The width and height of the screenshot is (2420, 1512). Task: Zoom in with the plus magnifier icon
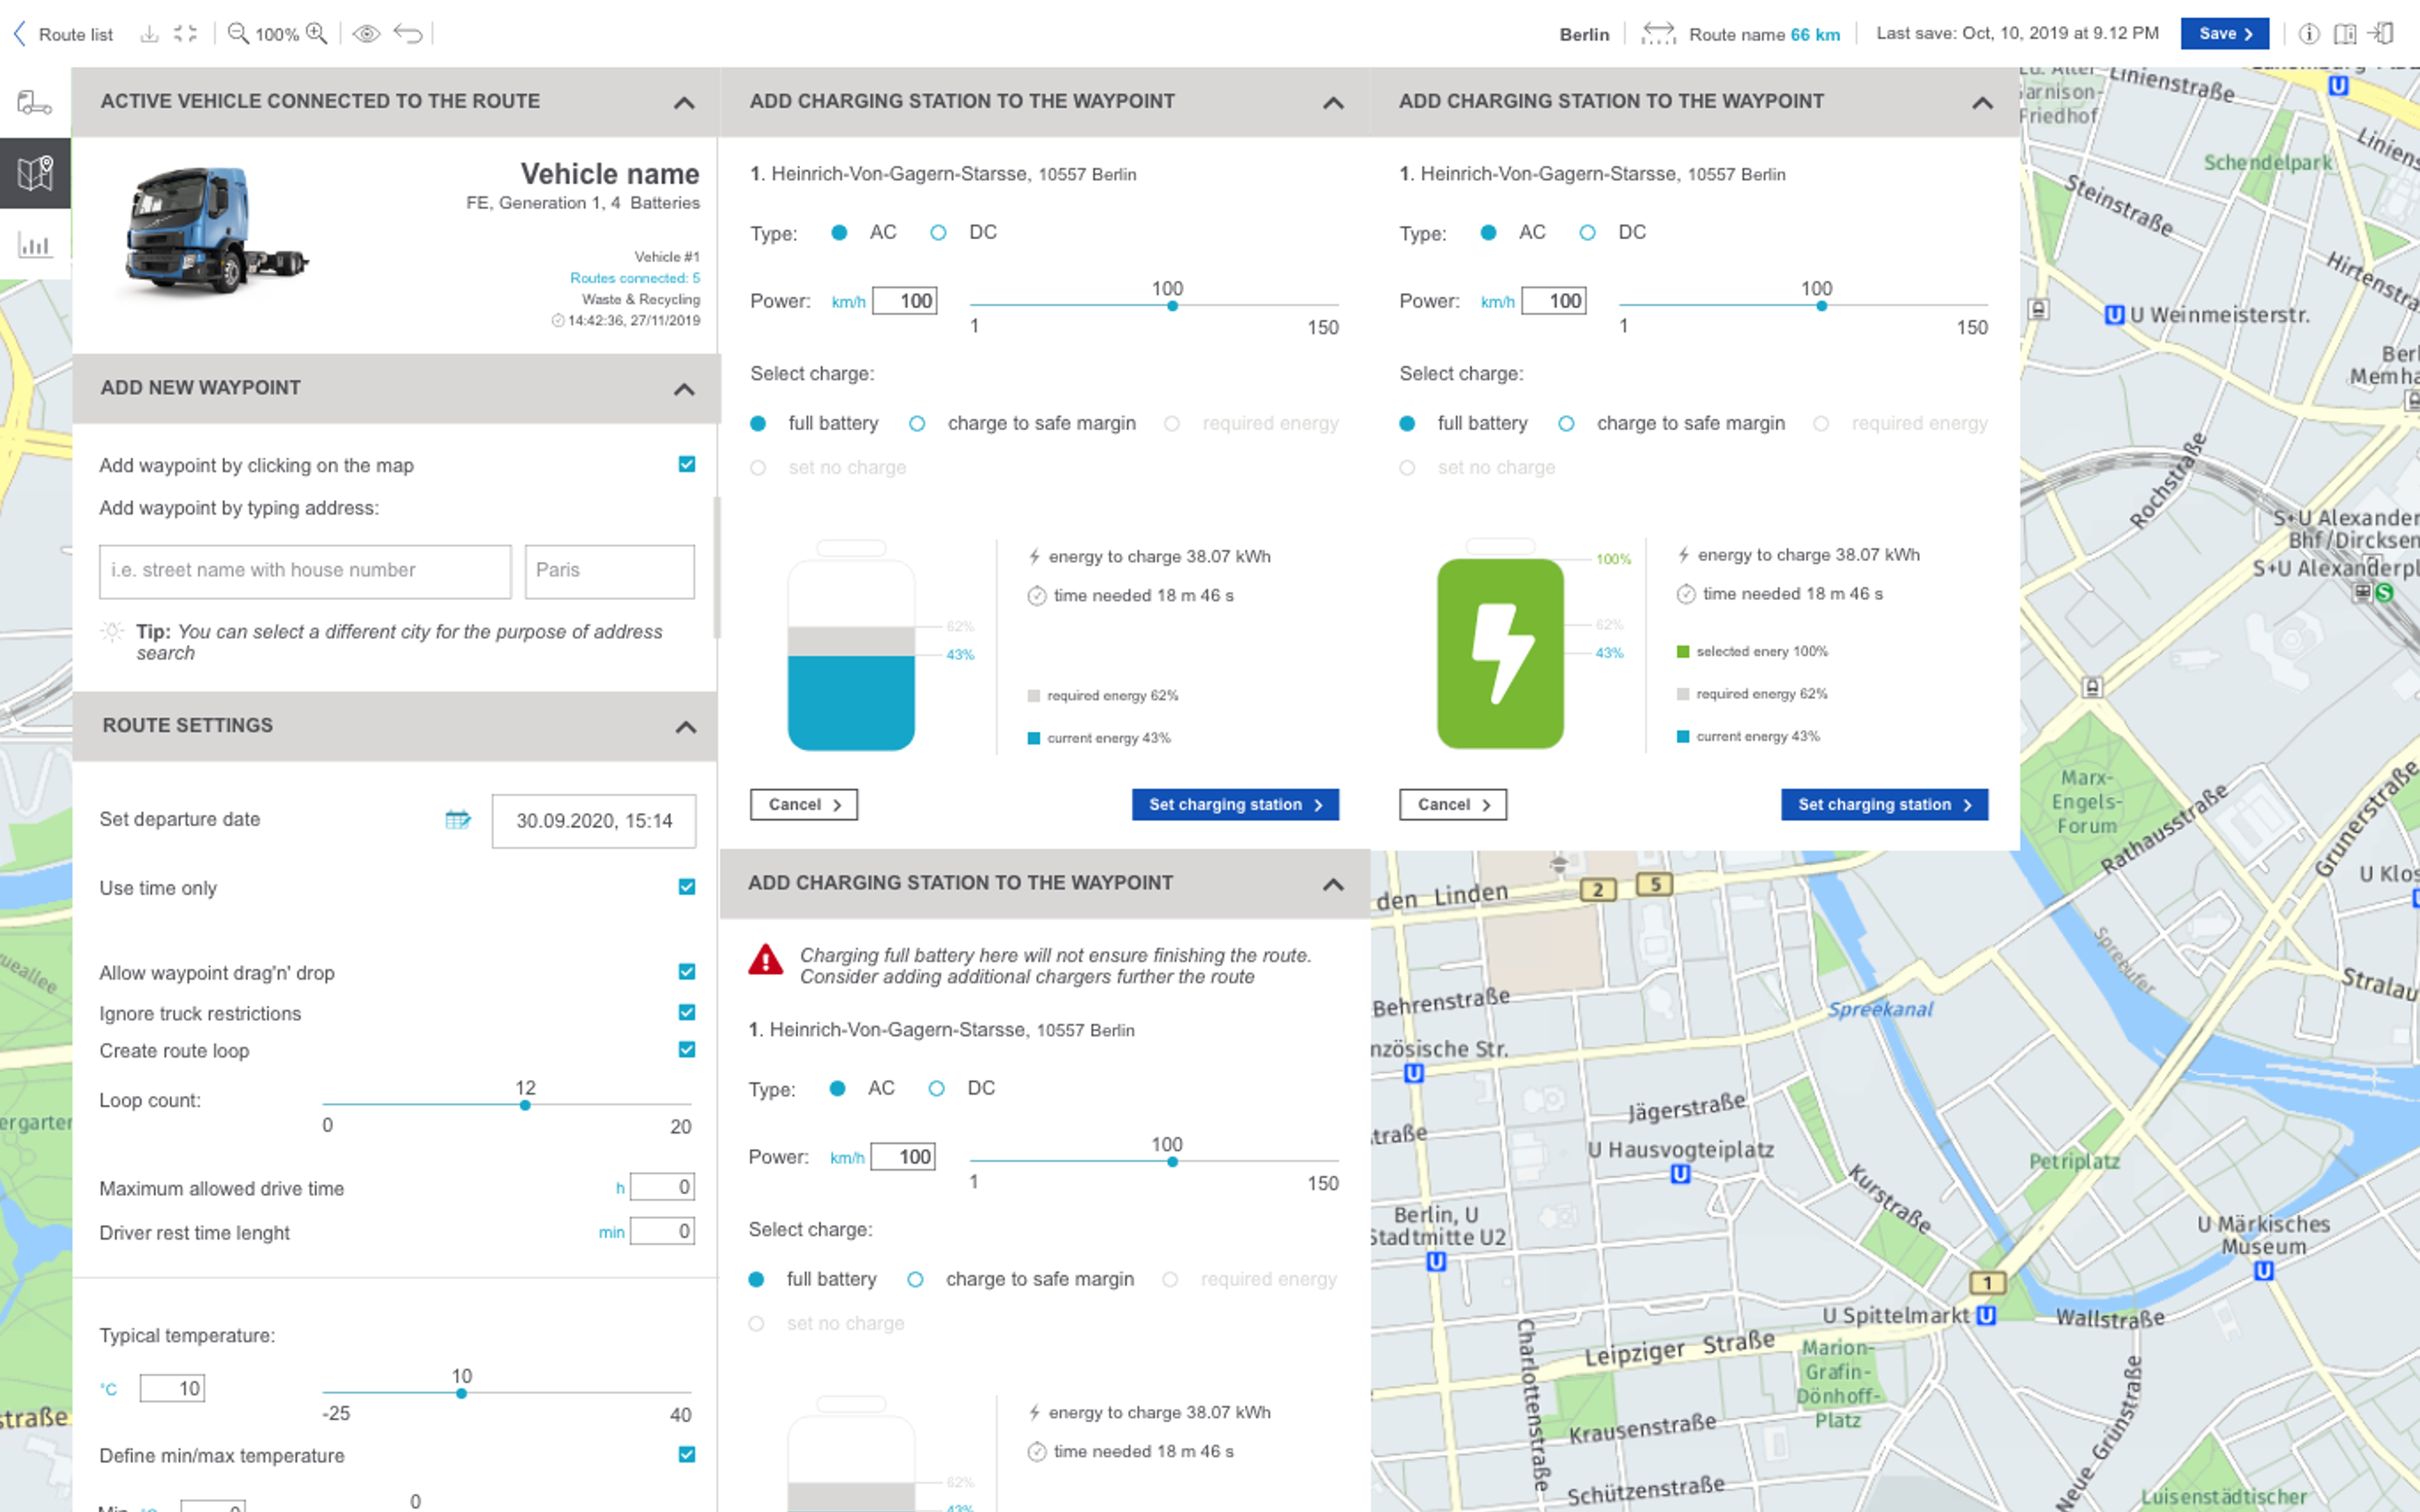click(x=317, y=34)
